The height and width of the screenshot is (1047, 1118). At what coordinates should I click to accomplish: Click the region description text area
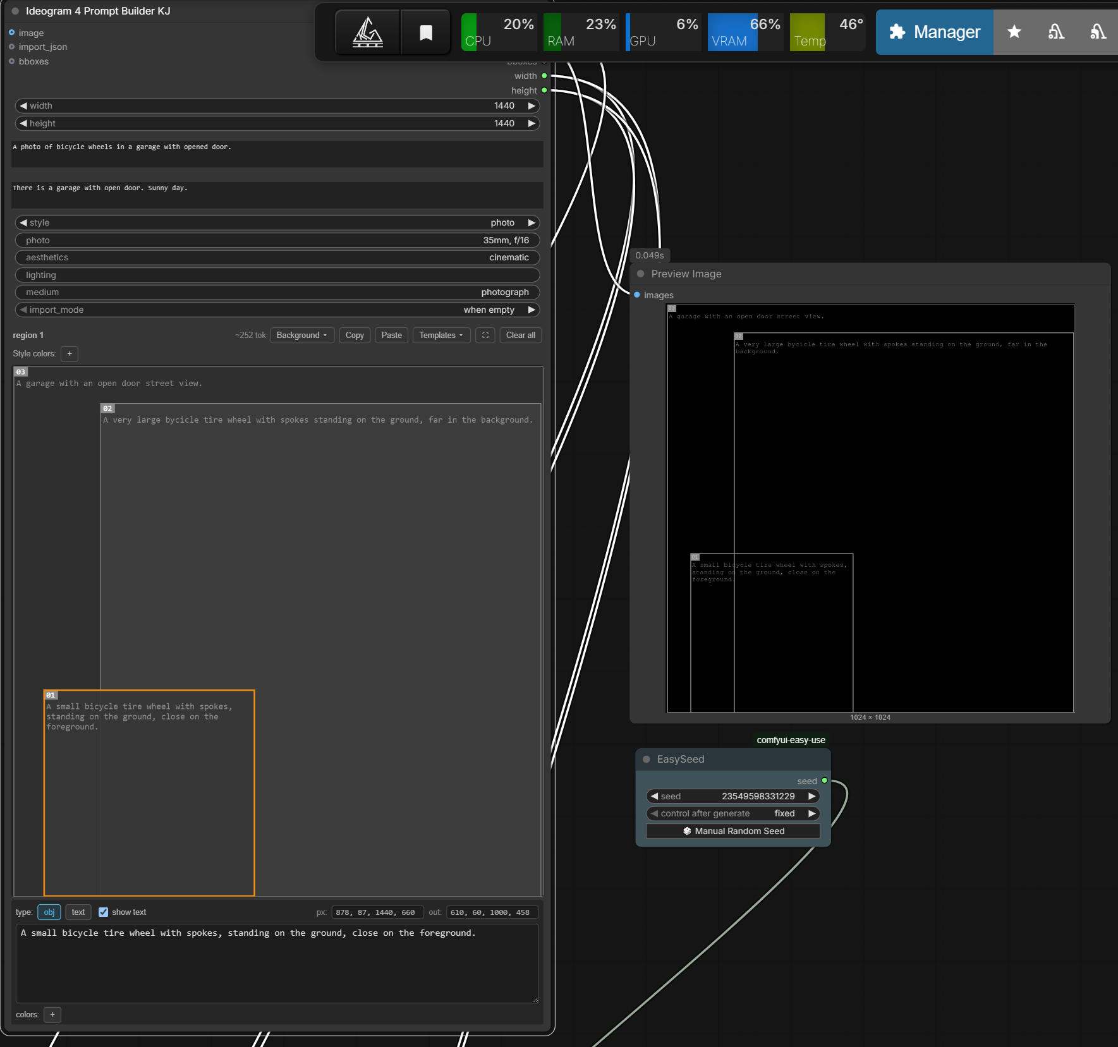point(277,964)
